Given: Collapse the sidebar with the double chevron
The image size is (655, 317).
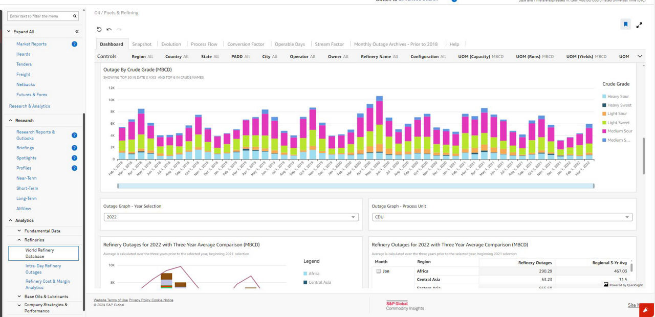Looking at the screenshot, I should click(77, 32).
